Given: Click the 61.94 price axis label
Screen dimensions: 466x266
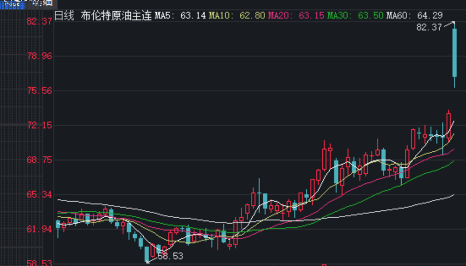Looking at the screenshot, I should tap(39, 229).
